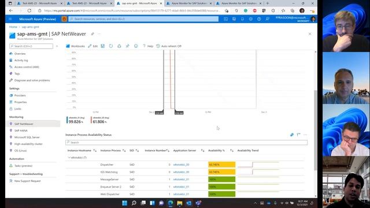Open Properties under Settings
The image size is (370, 208).
[20, 102]
